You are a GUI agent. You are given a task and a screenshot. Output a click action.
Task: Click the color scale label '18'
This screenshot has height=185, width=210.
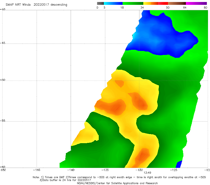(122, 7)
